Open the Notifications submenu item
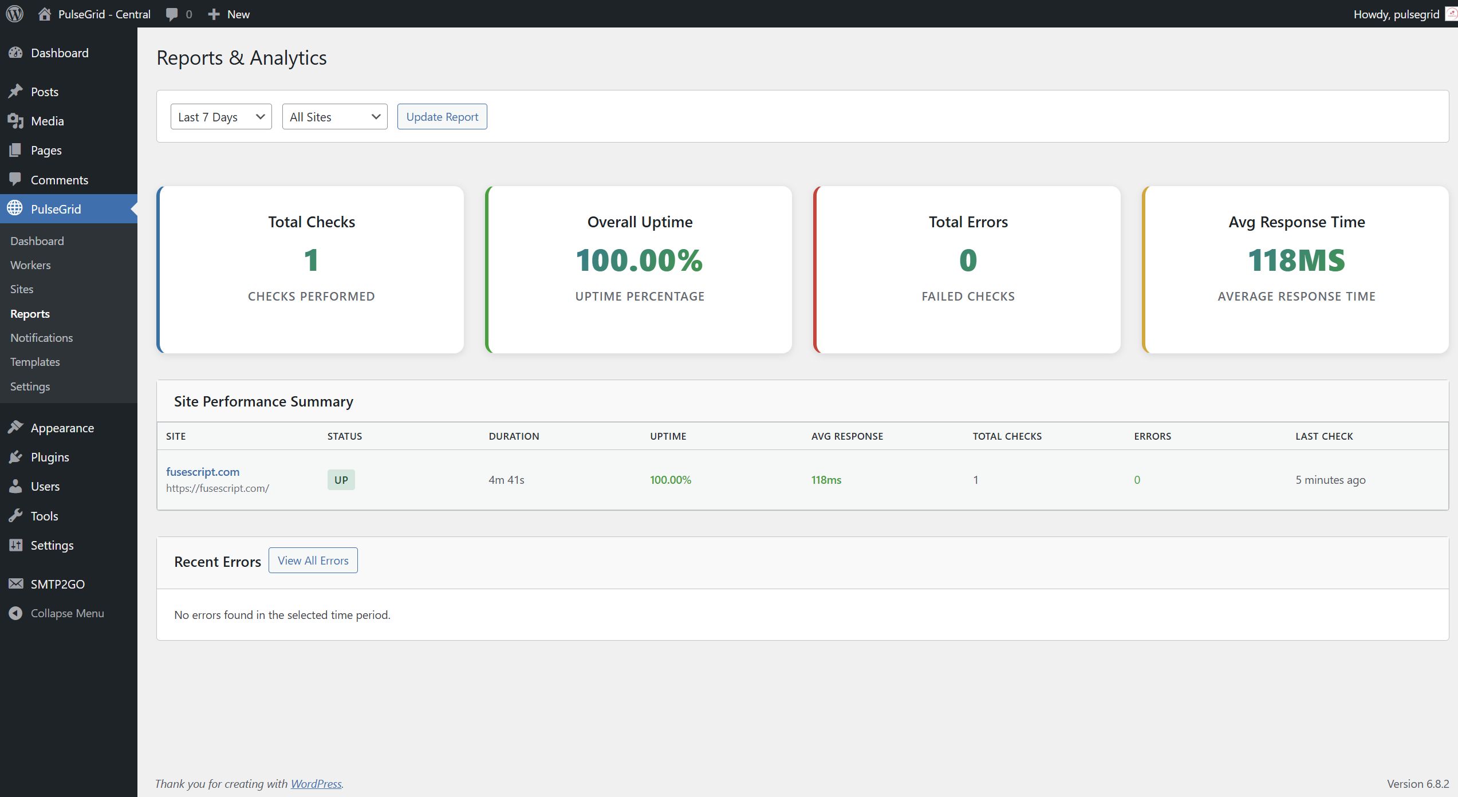 pos(41,338)
